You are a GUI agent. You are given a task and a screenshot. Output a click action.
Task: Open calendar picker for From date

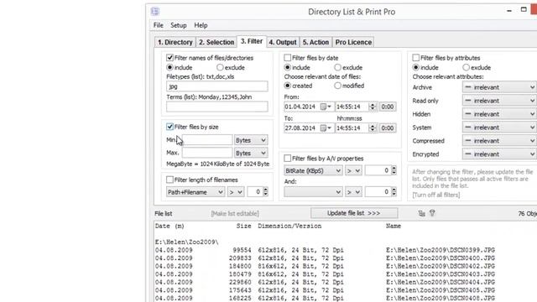326,107
